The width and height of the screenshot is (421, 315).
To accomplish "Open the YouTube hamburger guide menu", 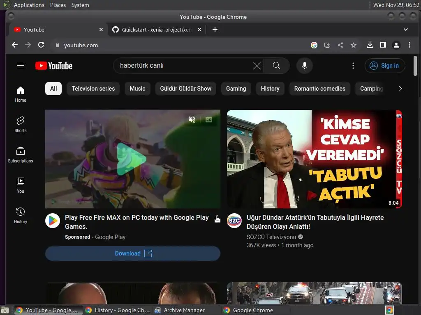I will tap(21, 66).
